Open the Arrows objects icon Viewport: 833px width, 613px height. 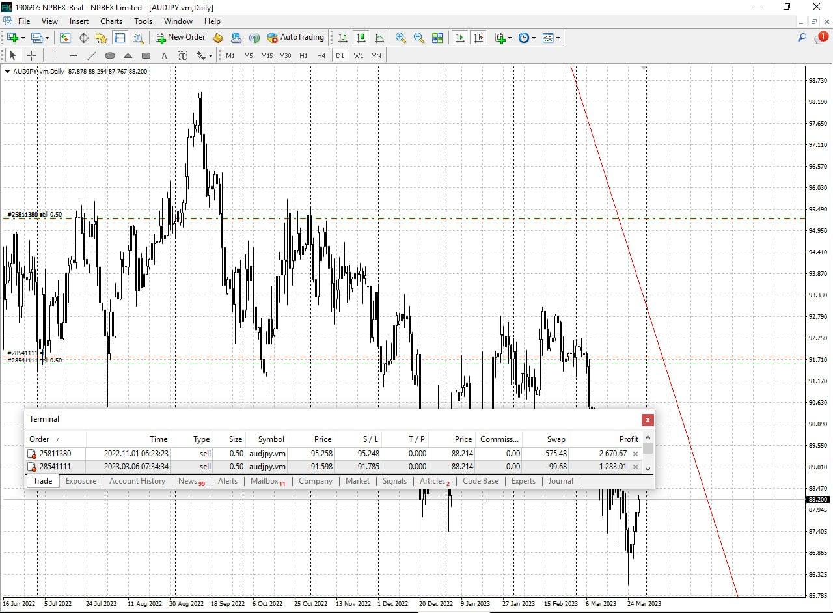(200, 56)
